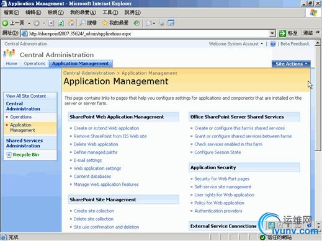Expand the links toolbar chevron
This screenshot has width=322, height=241.
point(318,32)
